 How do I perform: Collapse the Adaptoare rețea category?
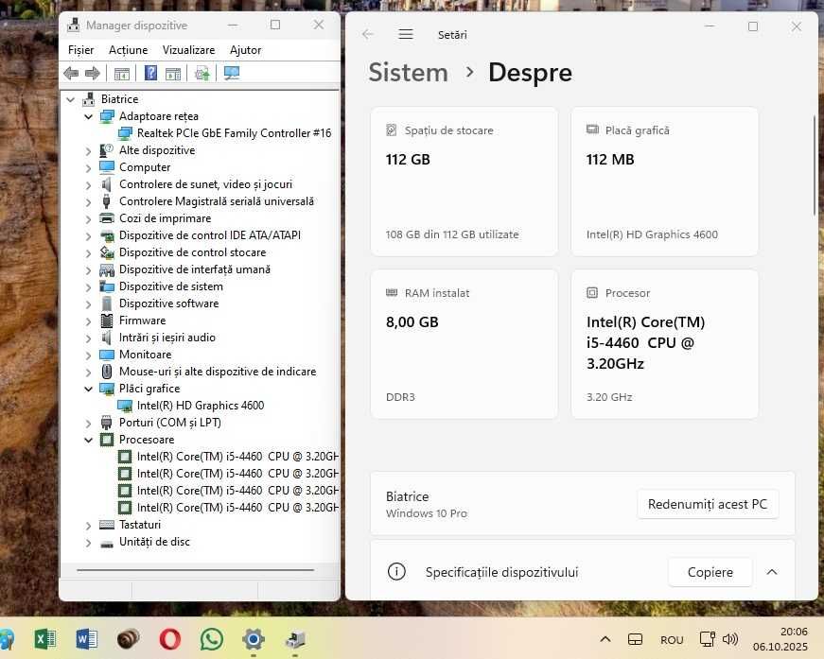pyautogui.click(x=88, y=116)
